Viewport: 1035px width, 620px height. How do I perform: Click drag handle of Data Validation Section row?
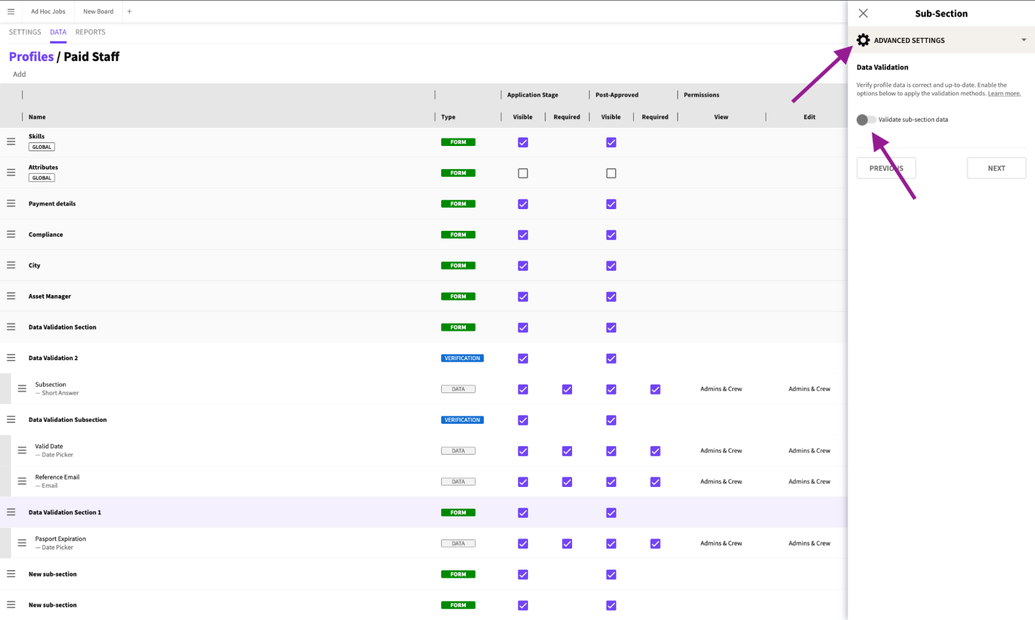coord(11,327)
